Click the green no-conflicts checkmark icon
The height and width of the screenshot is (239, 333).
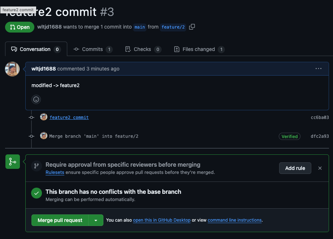click(x=36, y=193)
